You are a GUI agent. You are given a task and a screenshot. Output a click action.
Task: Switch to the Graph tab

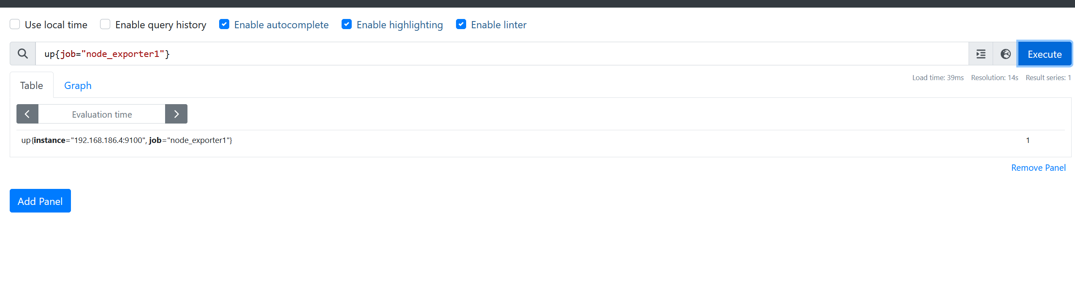[x=78, y=86]
